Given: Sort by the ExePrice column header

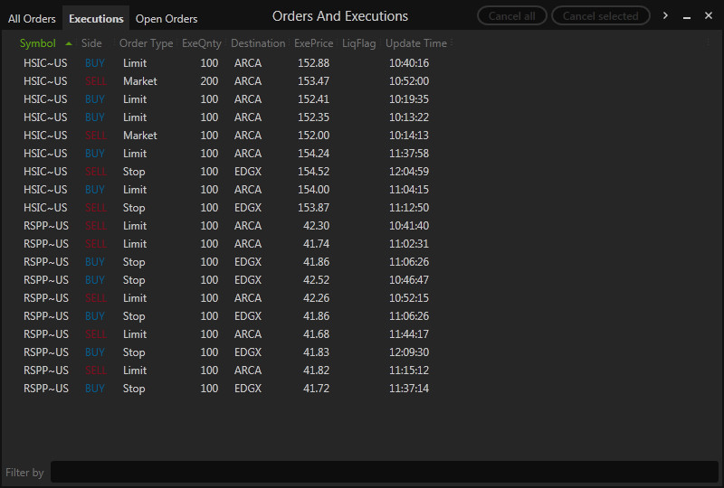Looking at the screenshot, I should [x=313, y=43].
